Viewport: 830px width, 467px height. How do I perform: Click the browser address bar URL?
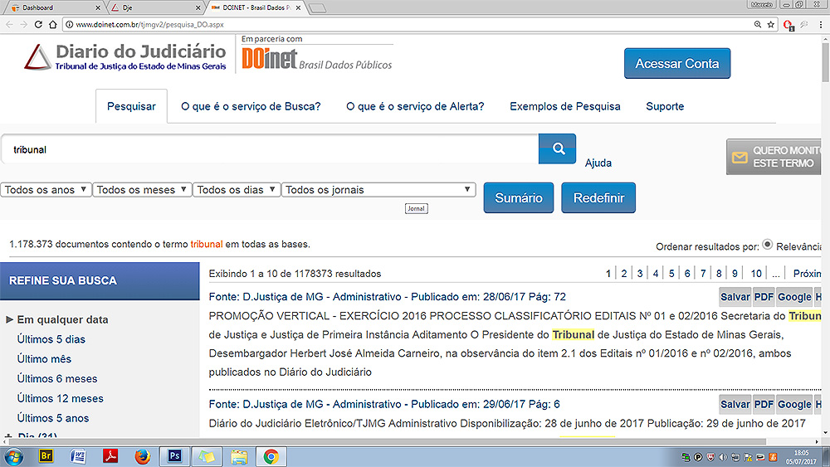[x=149, y=24]
